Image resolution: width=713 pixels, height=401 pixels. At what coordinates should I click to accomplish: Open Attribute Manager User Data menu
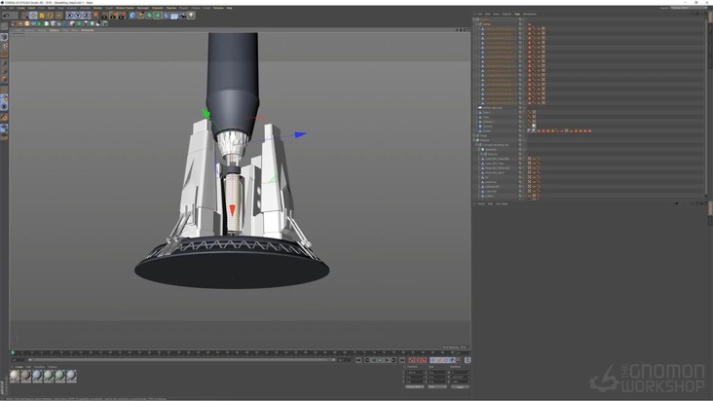[502, 203]
